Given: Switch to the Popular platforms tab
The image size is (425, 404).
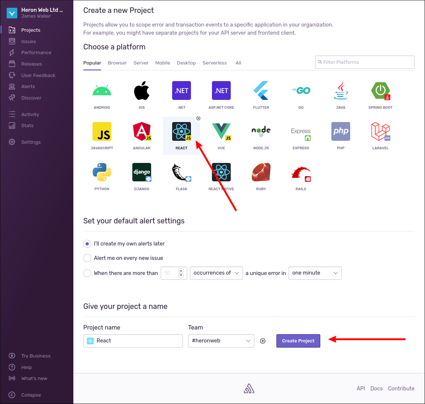Looking at the screenshot, I should coord(92,63).
